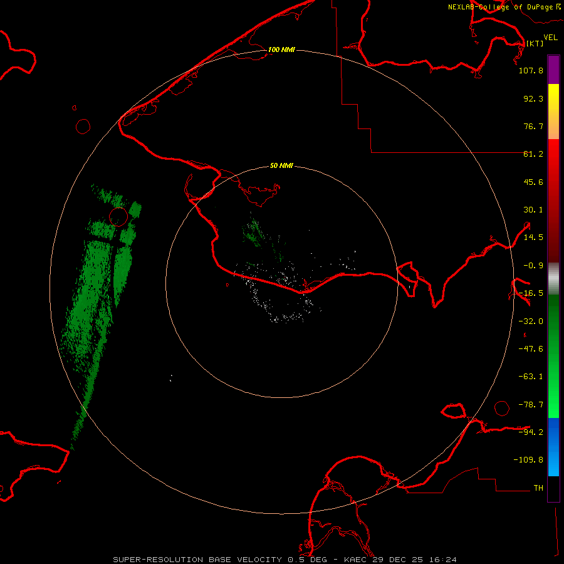Select the 30.1 legend value
The image size is (564, 564).
(533, 210)
